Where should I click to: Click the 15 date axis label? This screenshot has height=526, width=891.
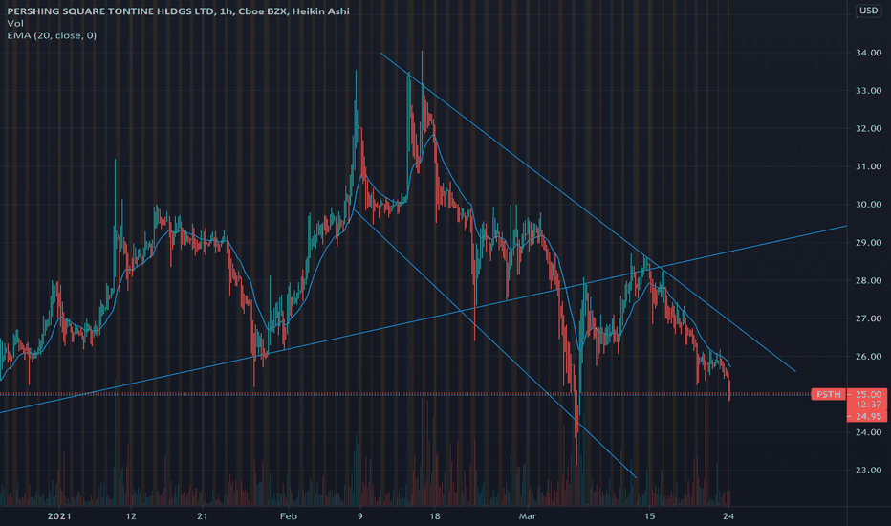point(649,516)
